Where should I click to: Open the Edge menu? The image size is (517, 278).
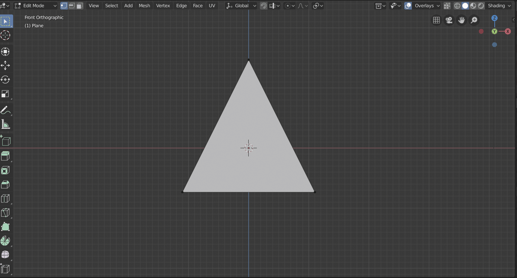click(x=182, y=6)
